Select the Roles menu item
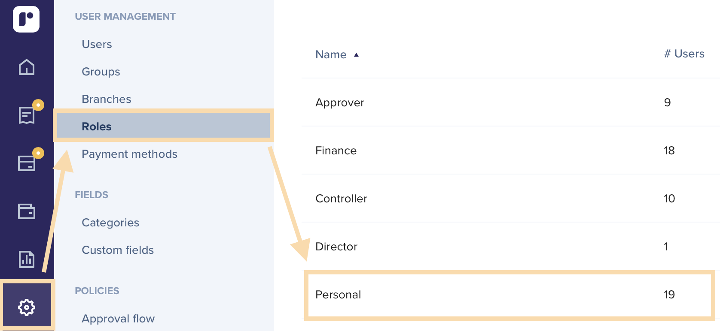Viewport: 720px width, 331px height. pyautogui.click(x=163, y=126)
